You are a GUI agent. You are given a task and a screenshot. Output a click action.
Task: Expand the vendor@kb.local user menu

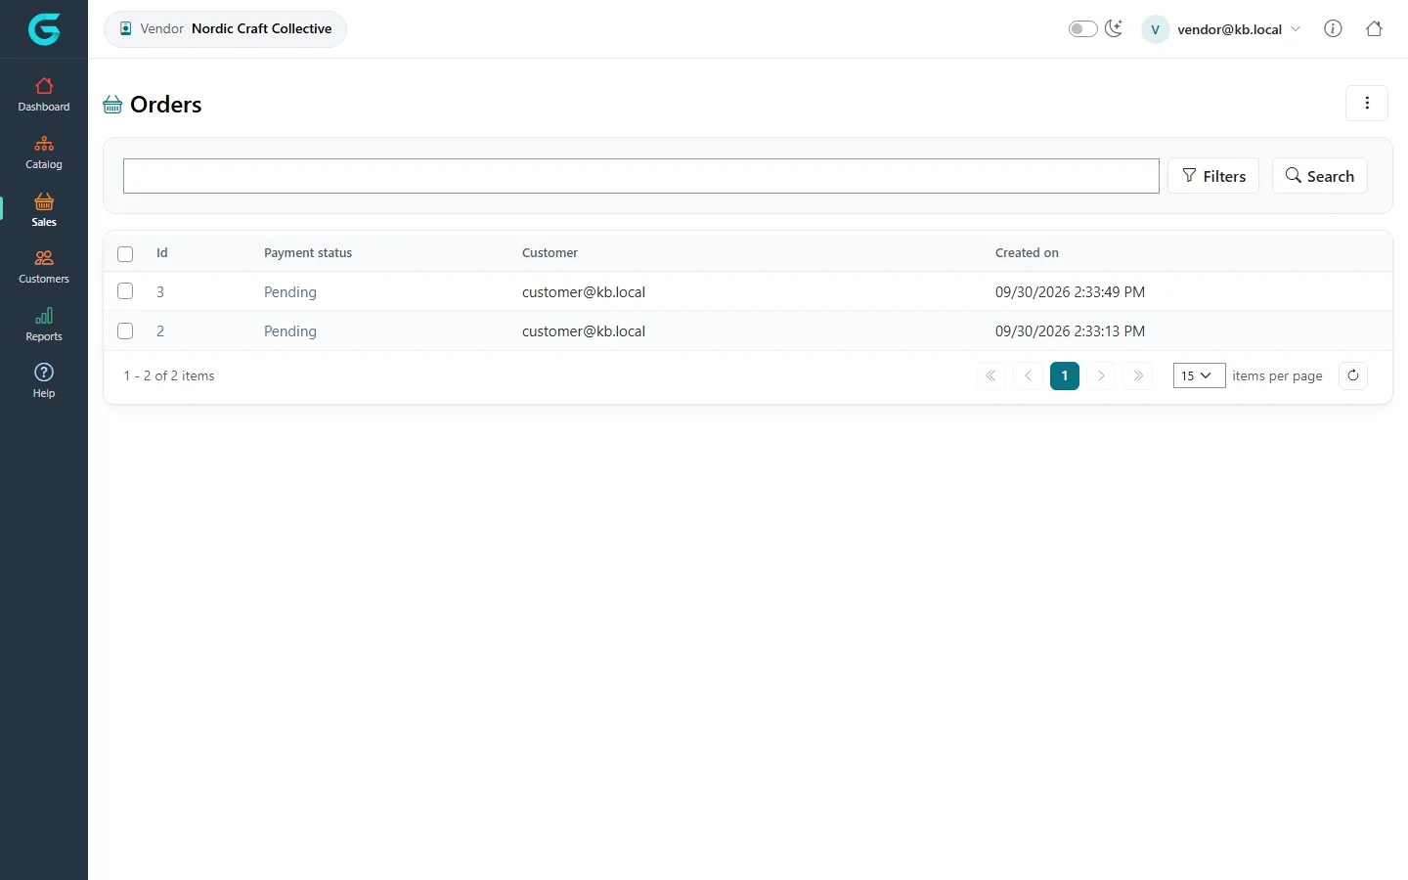pyautogui.click(x=1221, y=29)
